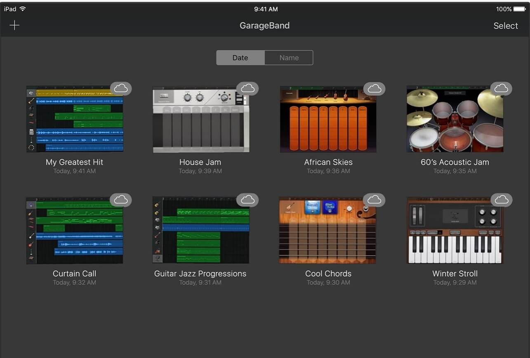Tap the "Today, 9:29 AM" date label
530x358 pixels.
point(455,283)
